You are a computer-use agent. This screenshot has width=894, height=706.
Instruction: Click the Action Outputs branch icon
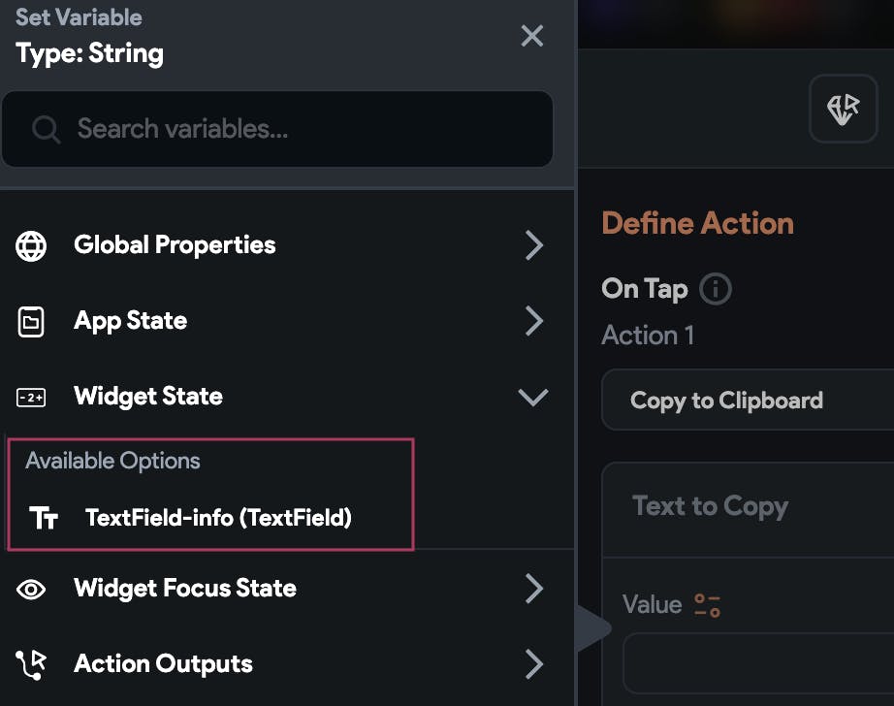click(x=31, y=664)
